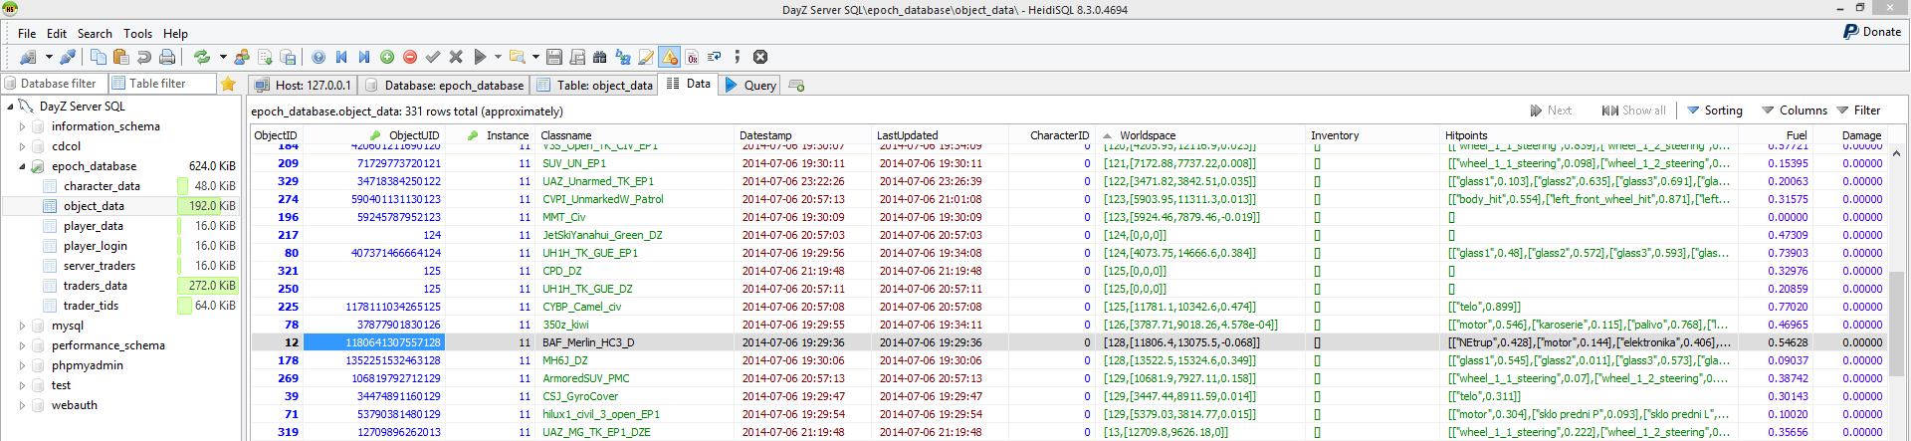This screenshot has height=441, width=1911.
Task: Click the save floppy disk icon
Action: (554, 57)
